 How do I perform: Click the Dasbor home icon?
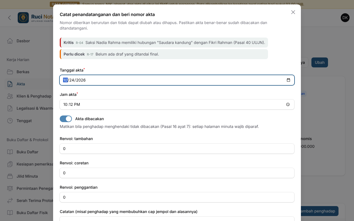10,41
